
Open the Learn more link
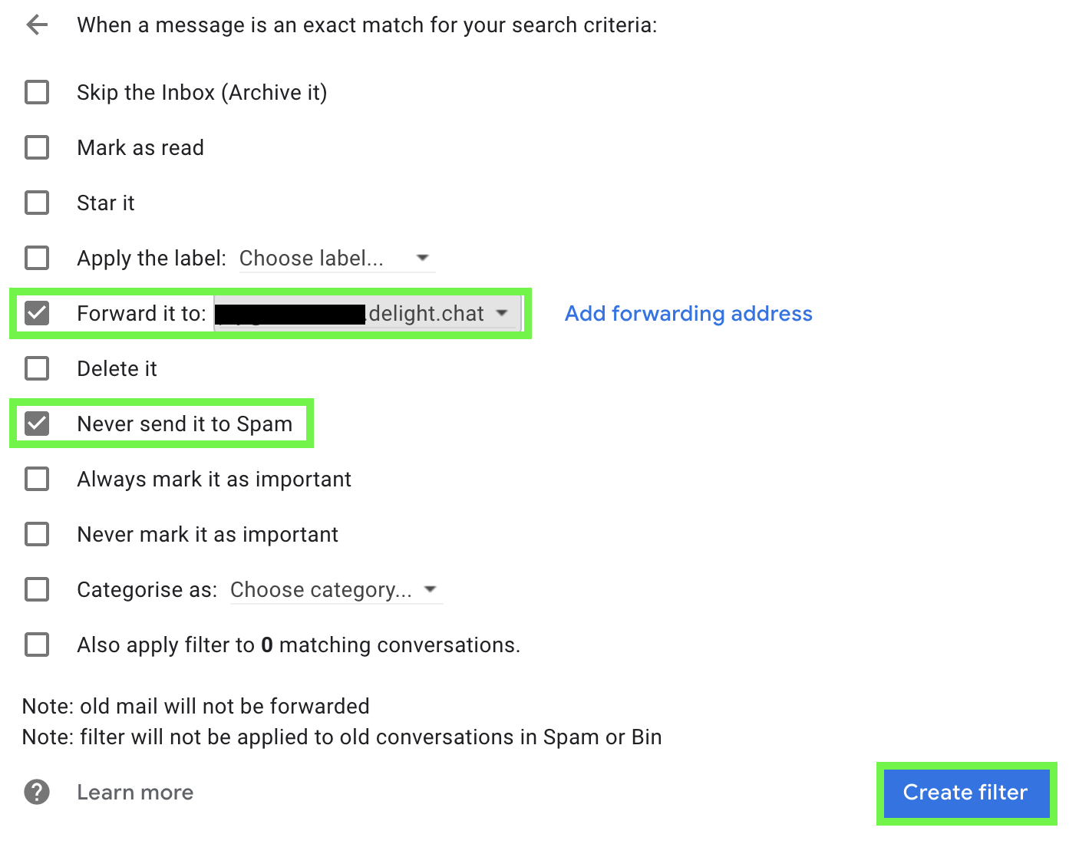(x=135, y=793)
